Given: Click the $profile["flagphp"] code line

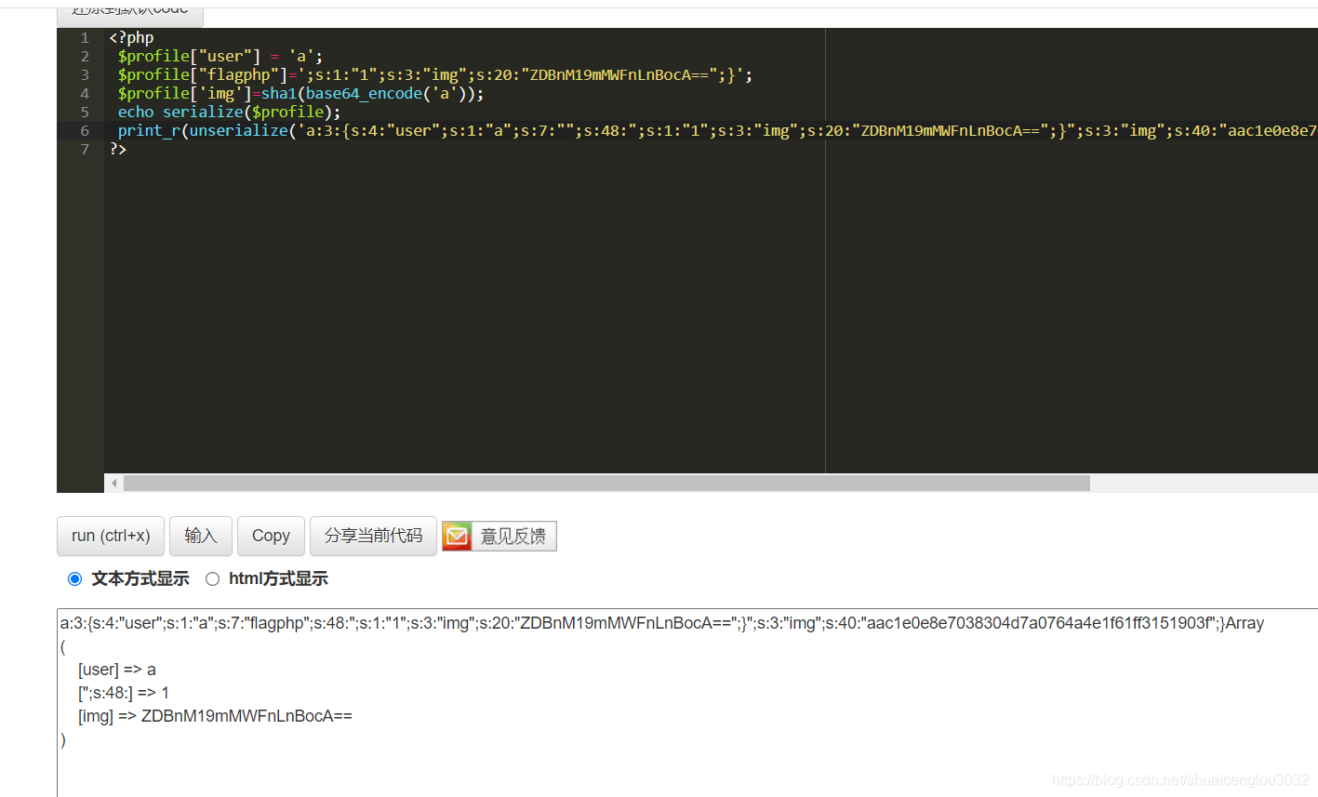Looking at the screenshot, I should coord(435,75).
